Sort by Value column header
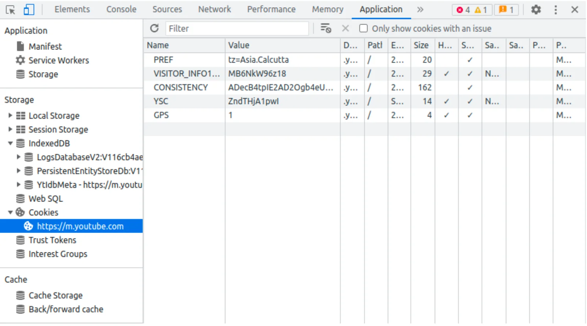 pos(283,45)
